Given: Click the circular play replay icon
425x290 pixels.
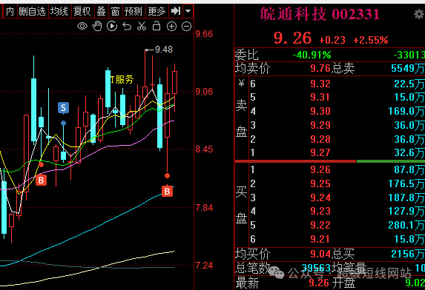Looking at the screenshot, I should 112,26.
